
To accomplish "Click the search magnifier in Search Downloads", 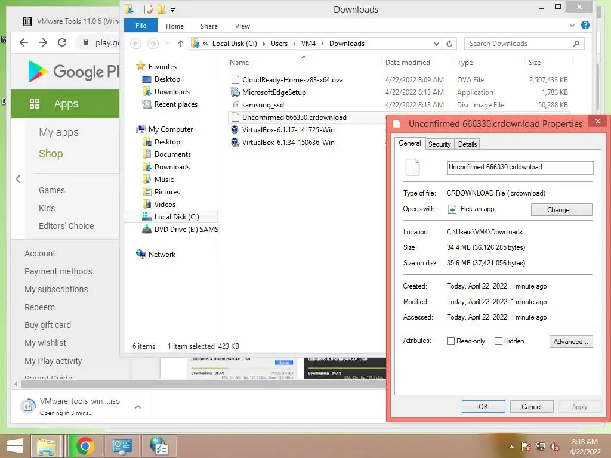I will (x=576, y=44).
